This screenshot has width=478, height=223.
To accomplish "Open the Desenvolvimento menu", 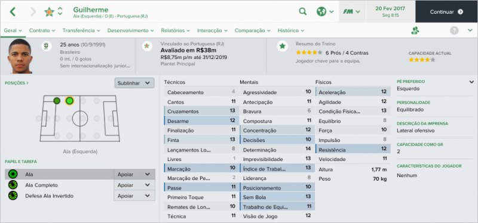I will point(130,30).
